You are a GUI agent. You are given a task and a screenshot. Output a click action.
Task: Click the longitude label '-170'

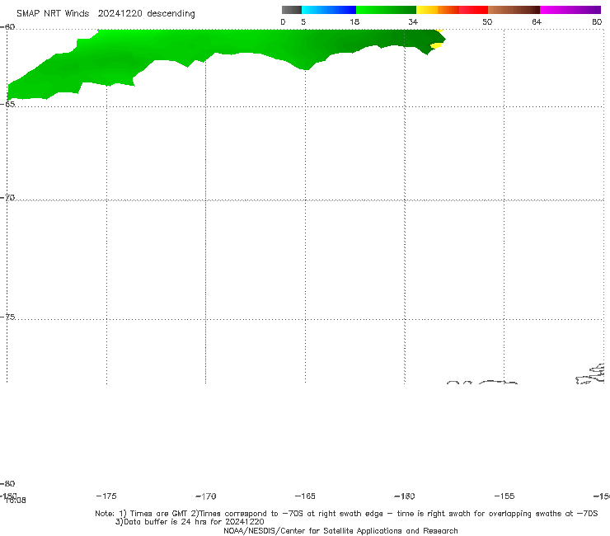coord(206,496)
